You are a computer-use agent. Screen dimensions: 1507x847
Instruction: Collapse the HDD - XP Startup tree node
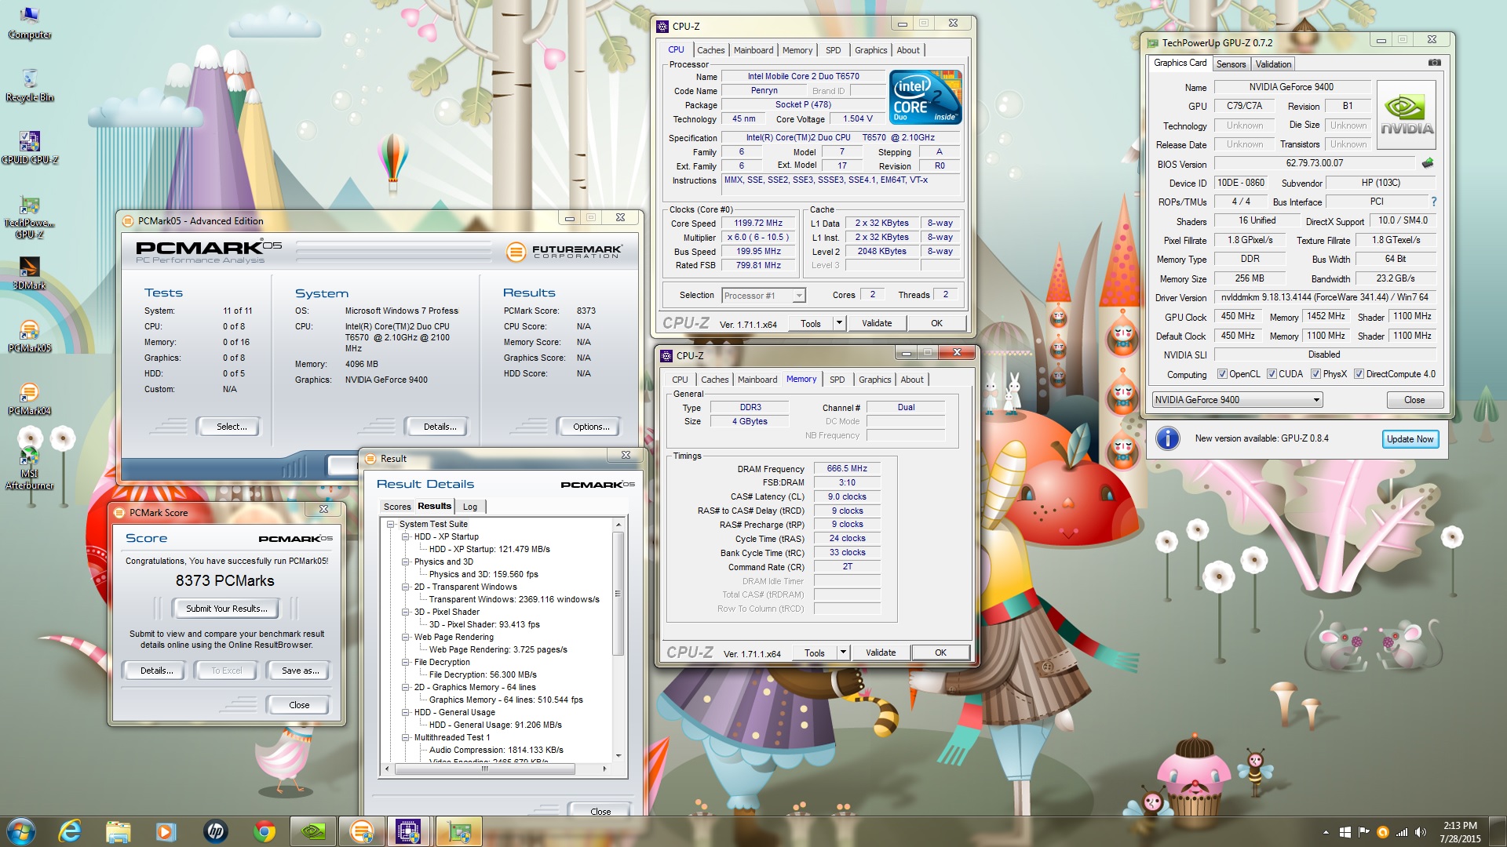point(406,536)
